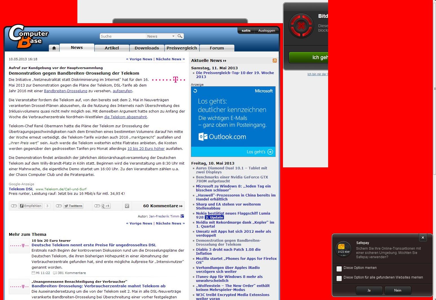The image size is (436, 300).
Task: Click the replay icon in Microsoft ad
Action: [195, 91]
